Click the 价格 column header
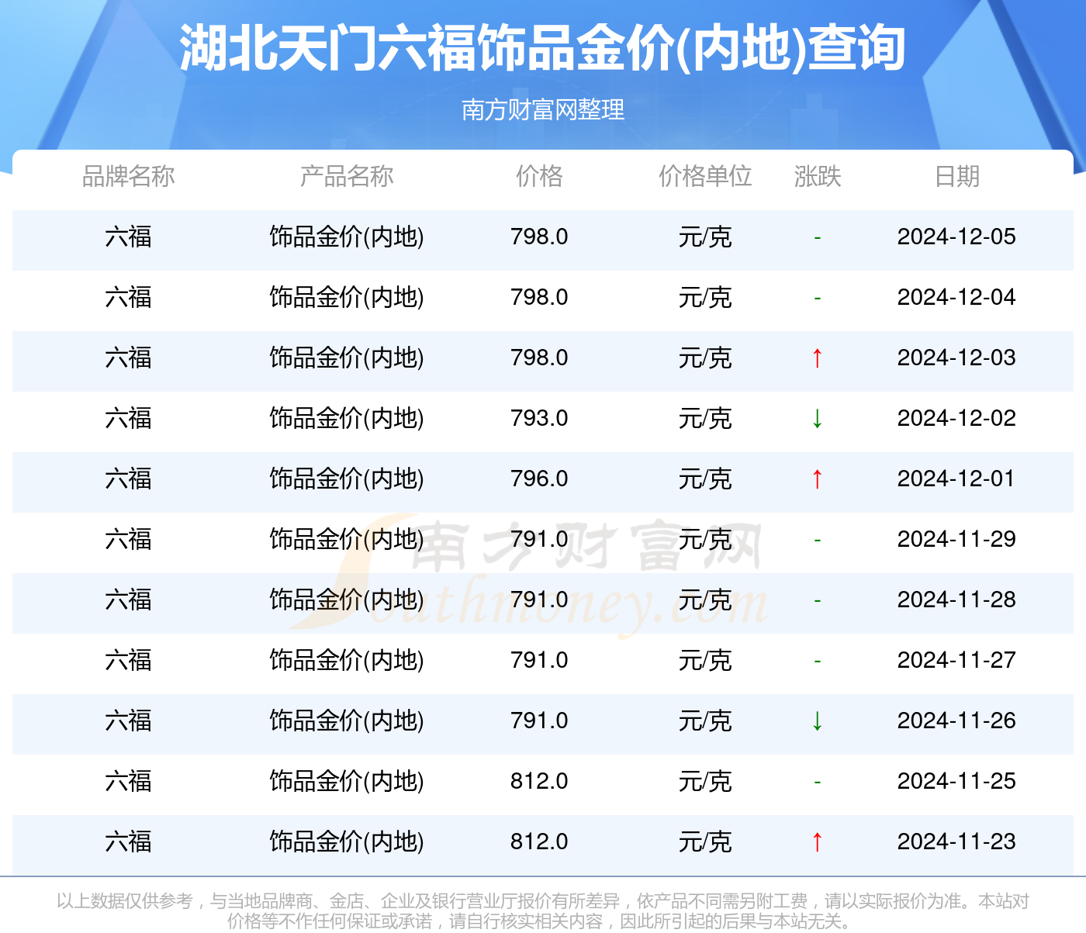Screen dimensions: 1086x933 pos(539,177)
